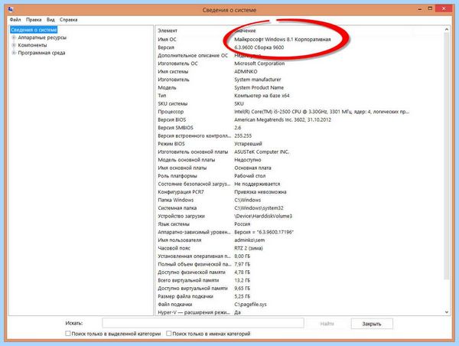Open the Правка menu

[34, 20]
